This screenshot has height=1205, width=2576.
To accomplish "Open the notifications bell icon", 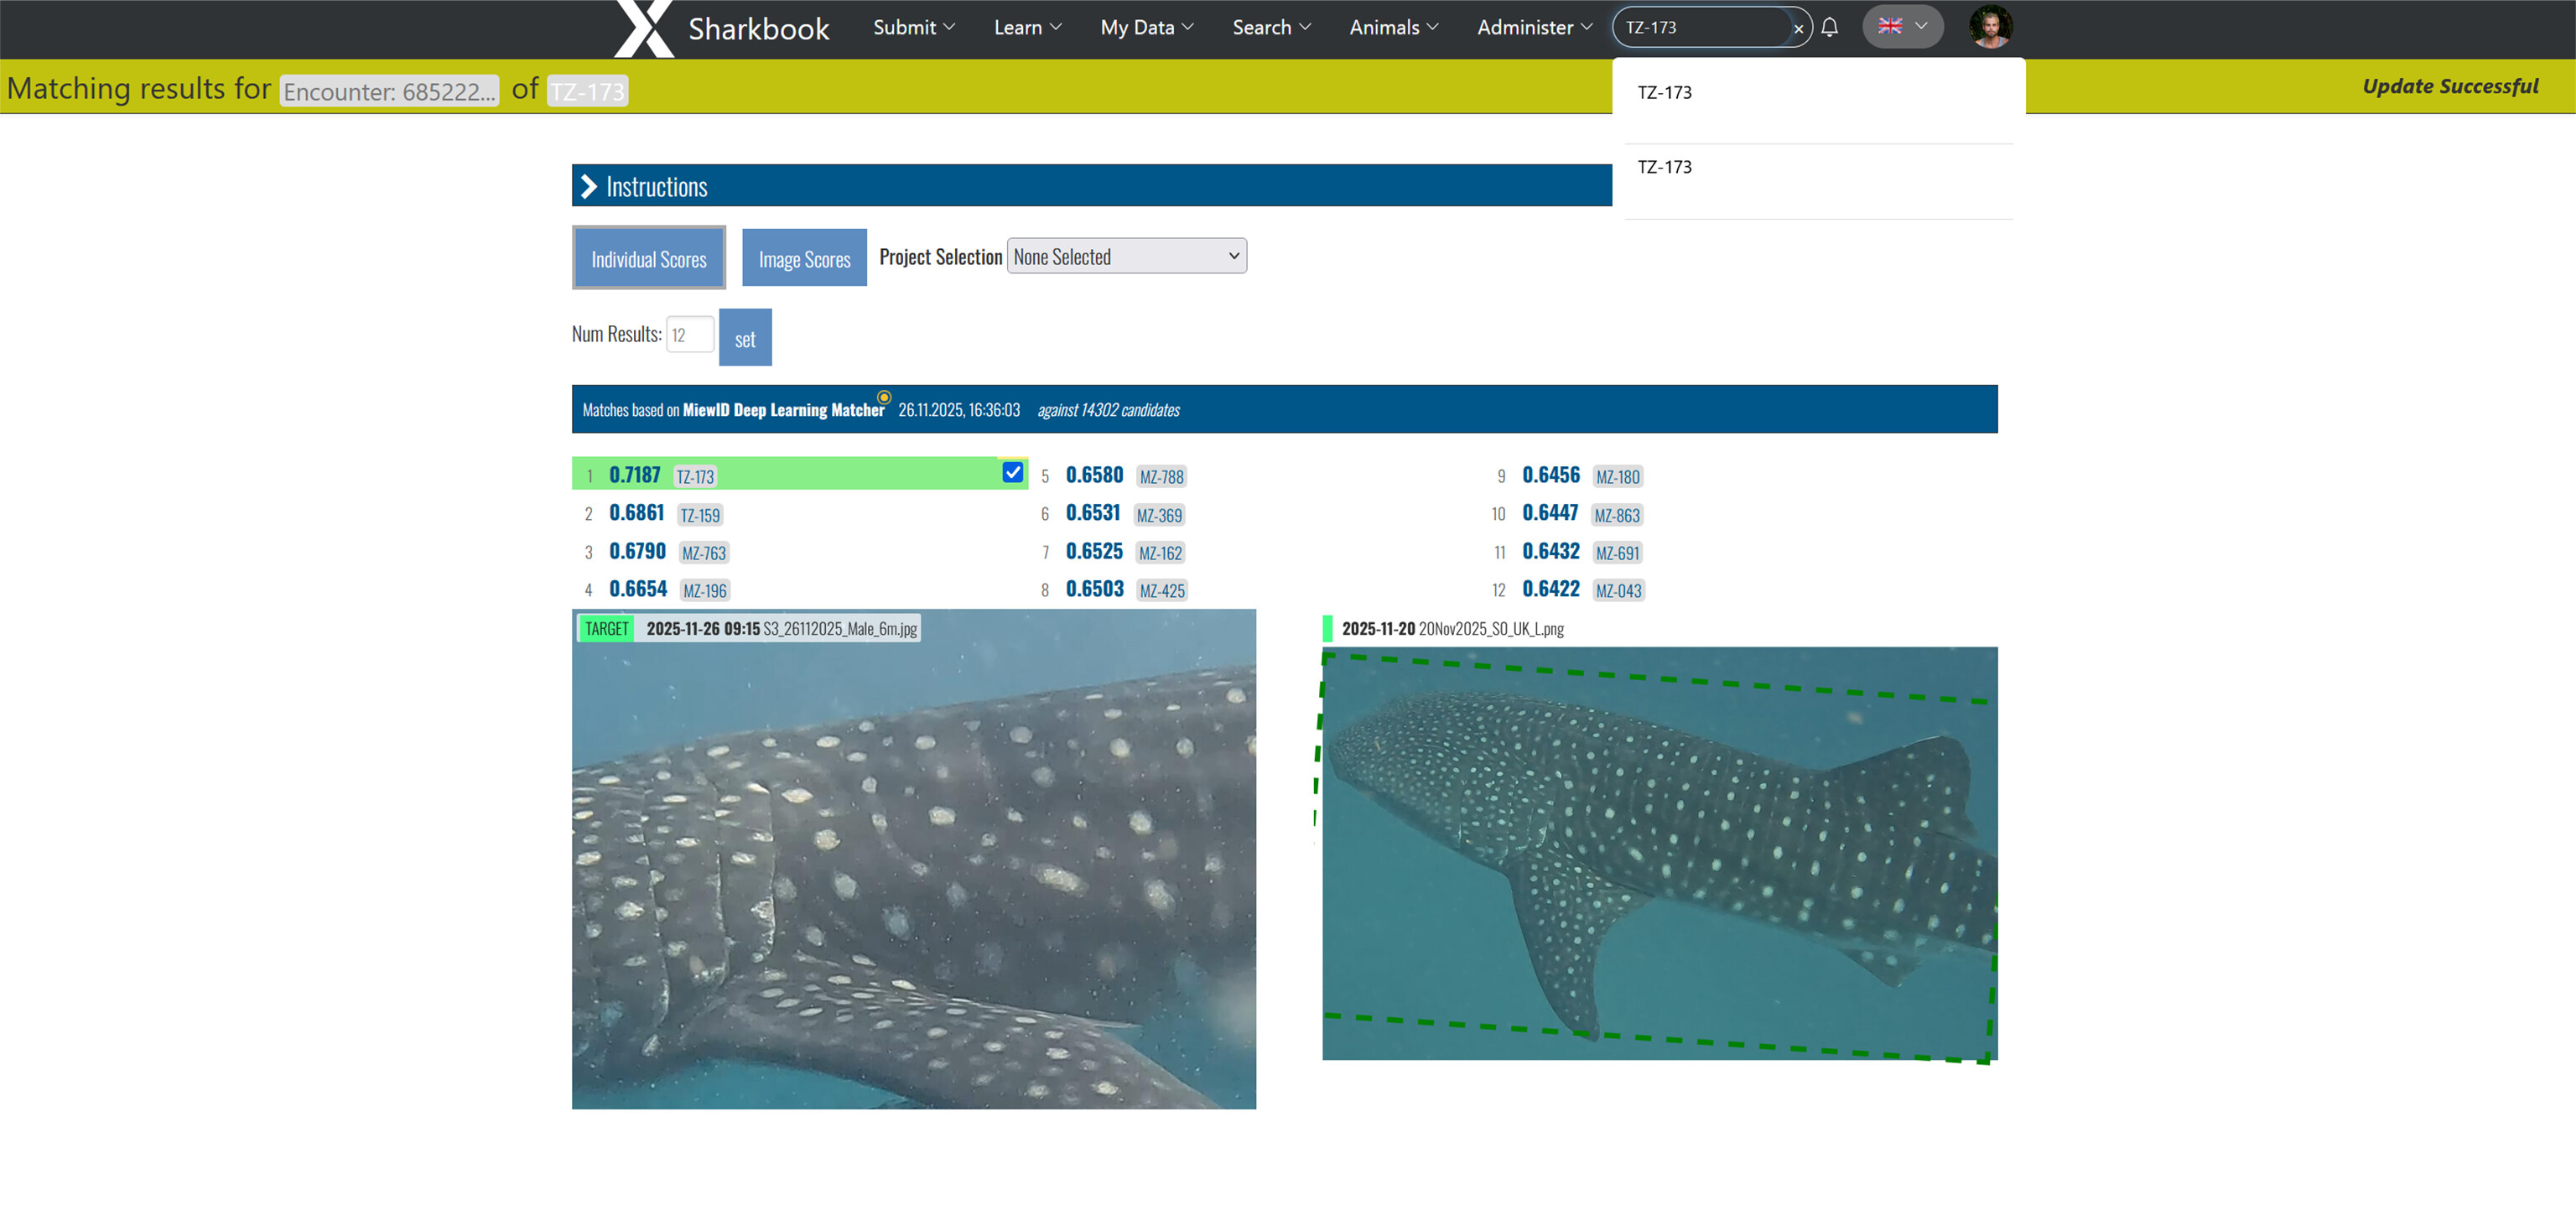I will [1829, 27].
